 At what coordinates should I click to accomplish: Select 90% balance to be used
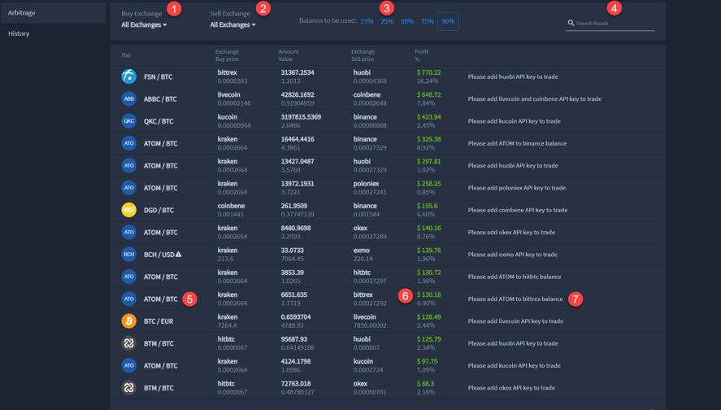click(448, 21)
